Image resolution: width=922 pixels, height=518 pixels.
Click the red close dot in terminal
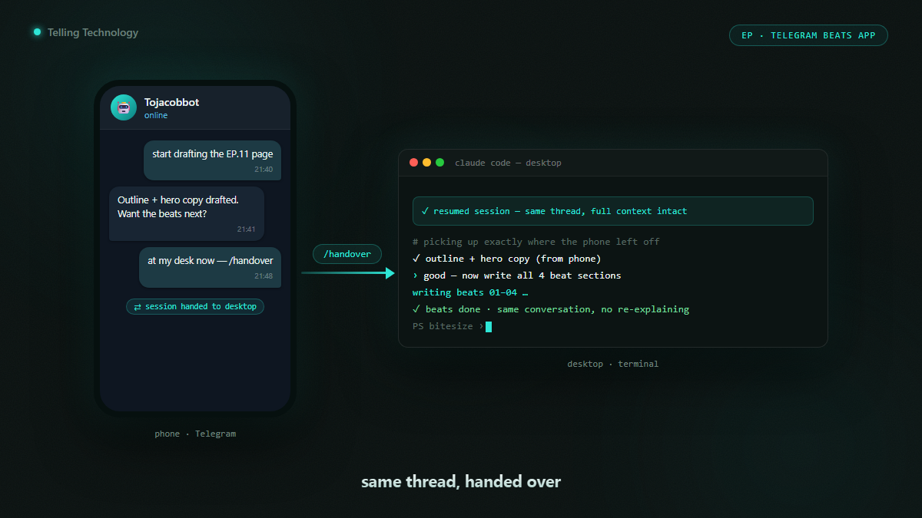pyautogui.click(x=414, y=163)
